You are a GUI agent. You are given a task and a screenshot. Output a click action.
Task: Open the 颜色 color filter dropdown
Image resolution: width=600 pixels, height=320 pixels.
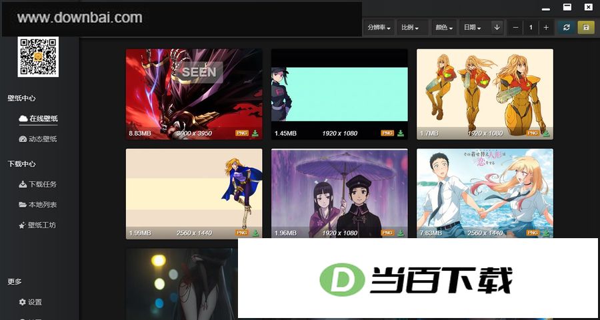tap(444, 27)
